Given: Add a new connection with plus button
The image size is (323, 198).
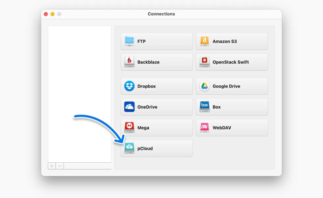Looking at the screenshot, I should tap(52, 166).
